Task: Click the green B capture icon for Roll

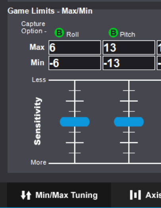Action: tap(59, 32)
